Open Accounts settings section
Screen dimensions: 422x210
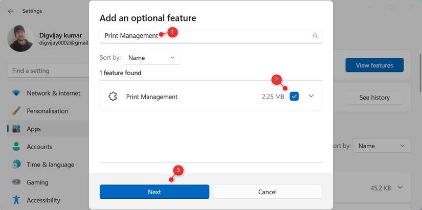[39, 147]
